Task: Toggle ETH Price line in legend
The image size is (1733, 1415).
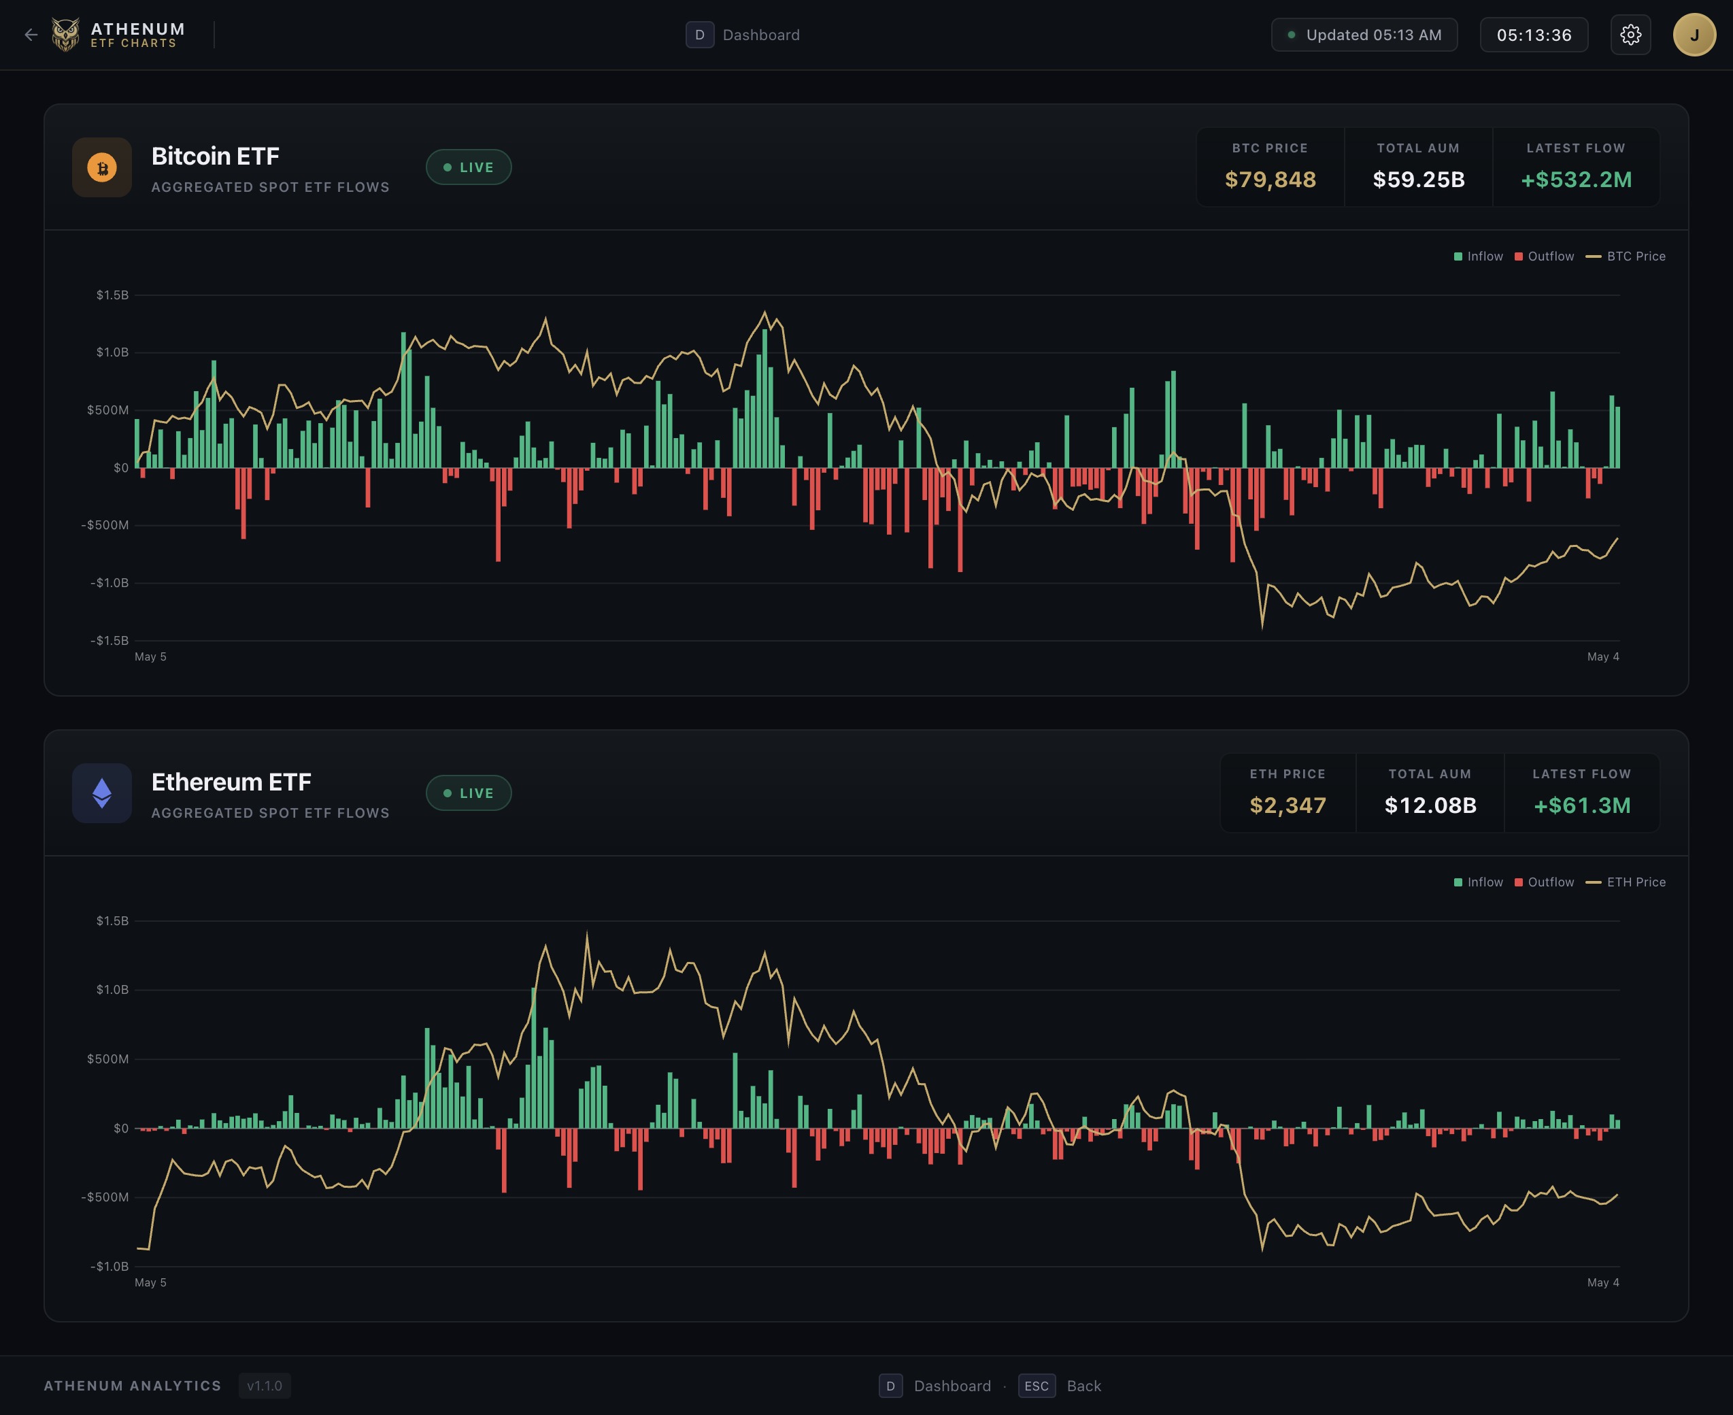Action: click(1626, 883)
